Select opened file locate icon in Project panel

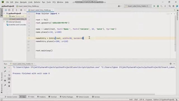(x=9, y=10)
